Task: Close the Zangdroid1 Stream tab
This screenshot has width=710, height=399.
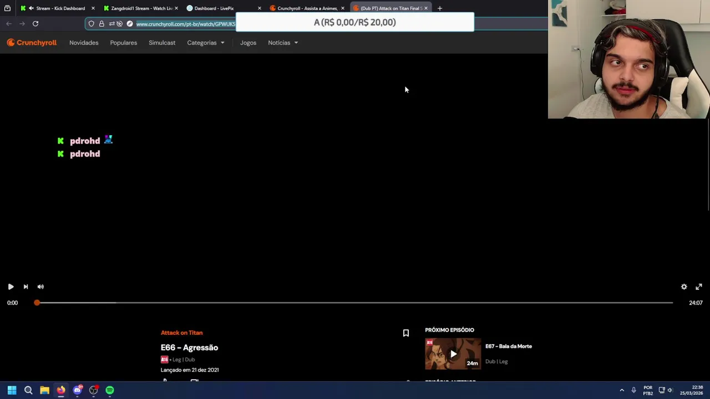Action: (176, 8)
